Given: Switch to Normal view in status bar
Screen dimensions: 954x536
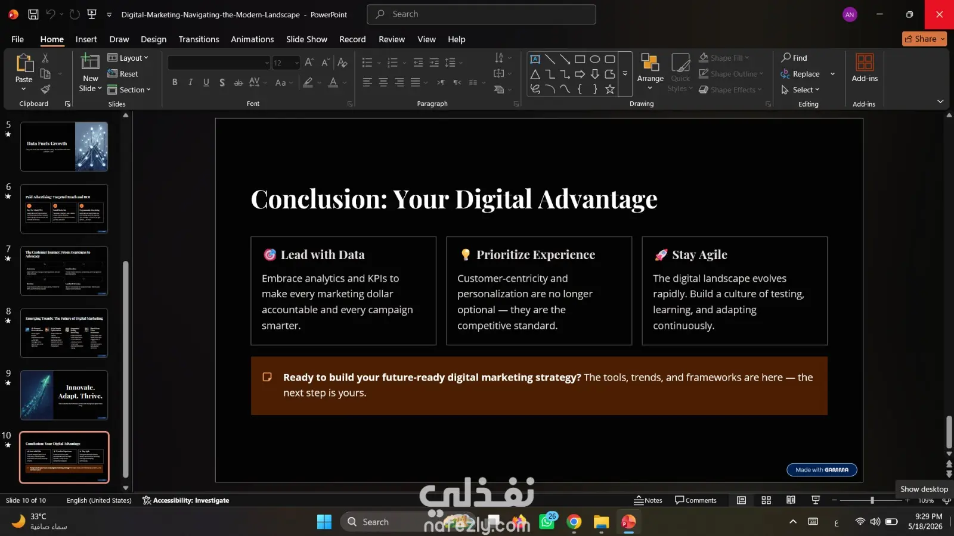Looking at the screenshot, I should coord(741,500).
